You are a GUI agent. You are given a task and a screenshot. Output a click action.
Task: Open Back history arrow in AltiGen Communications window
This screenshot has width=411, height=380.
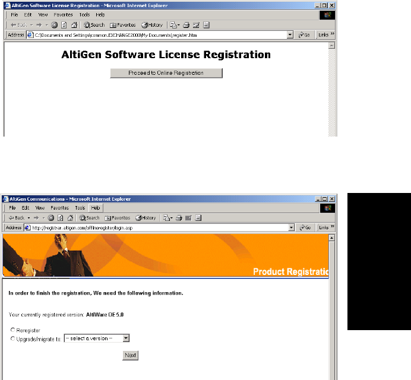click(x=29, y=218)
